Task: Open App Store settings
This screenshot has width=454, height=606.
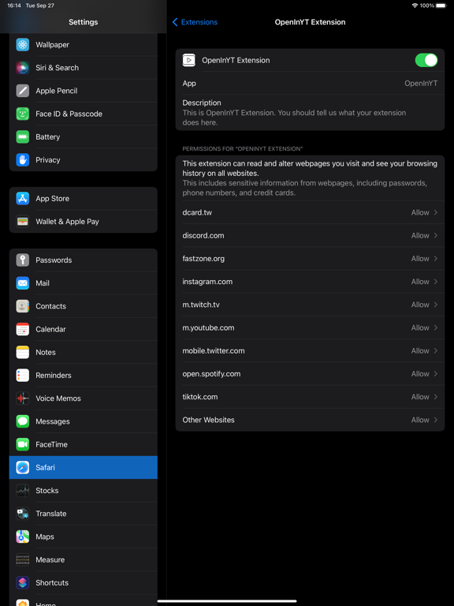Action: (x=84, y=198)
